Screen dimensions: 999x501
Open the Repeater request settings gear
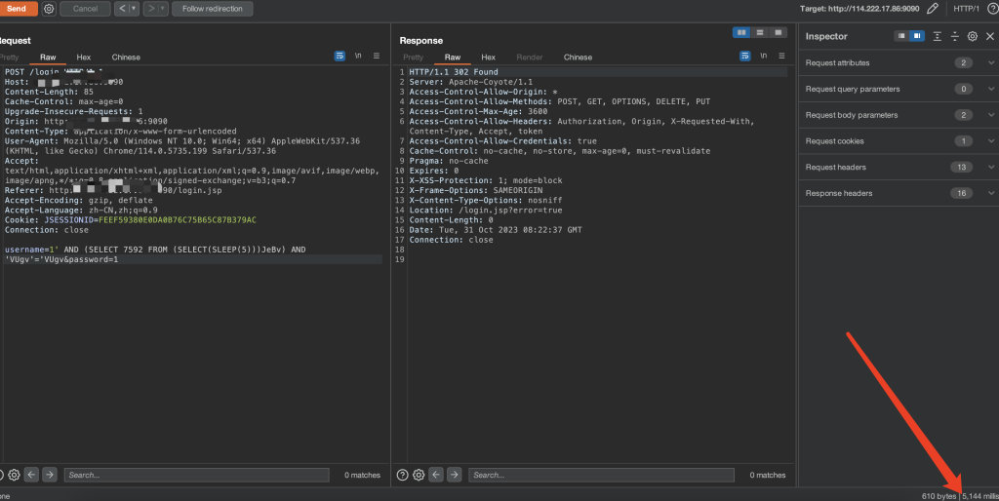tap(49, 9)
